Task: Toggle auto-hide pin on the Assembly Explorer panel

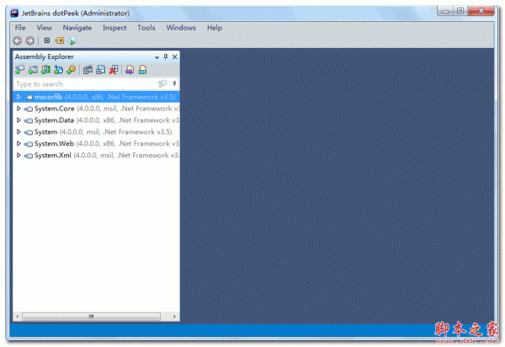Action: click(x=166, y=56)
